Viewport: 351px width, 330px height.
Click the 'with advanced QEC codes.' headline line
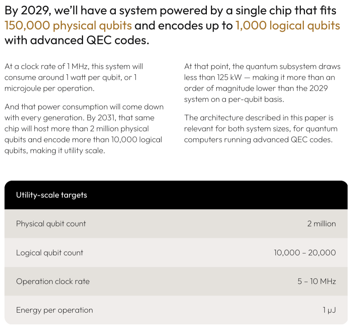point(77,40)
